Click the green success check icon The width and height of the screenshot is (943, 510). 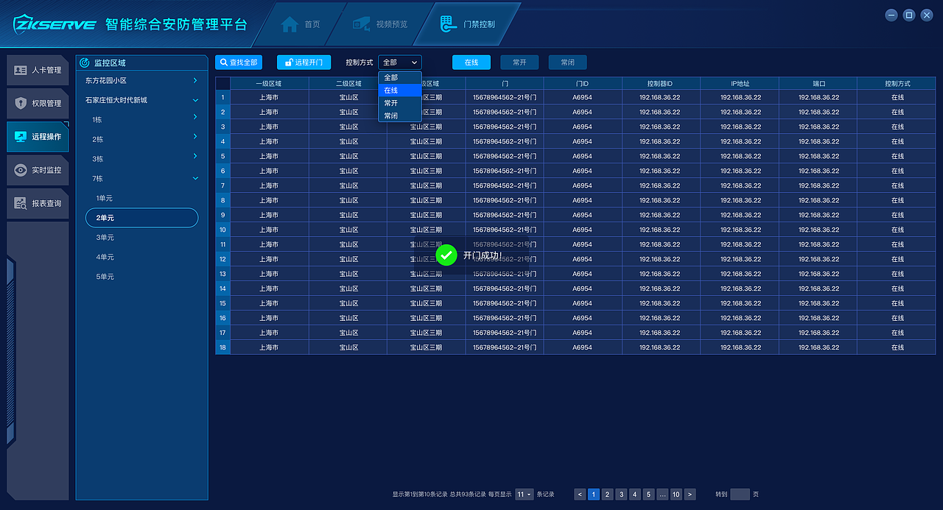pyautogui.click(x=446, y=255)
